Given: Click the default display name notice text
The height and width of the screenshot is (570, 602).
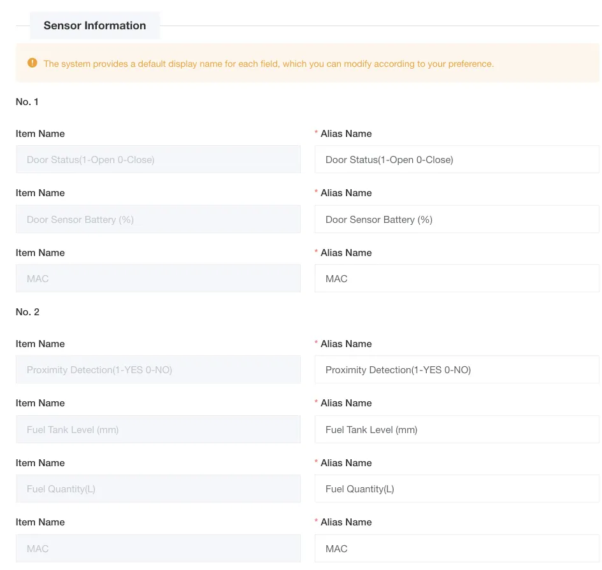Looking at the screenshot, I should pyautogui.click(x=268, y=64).
